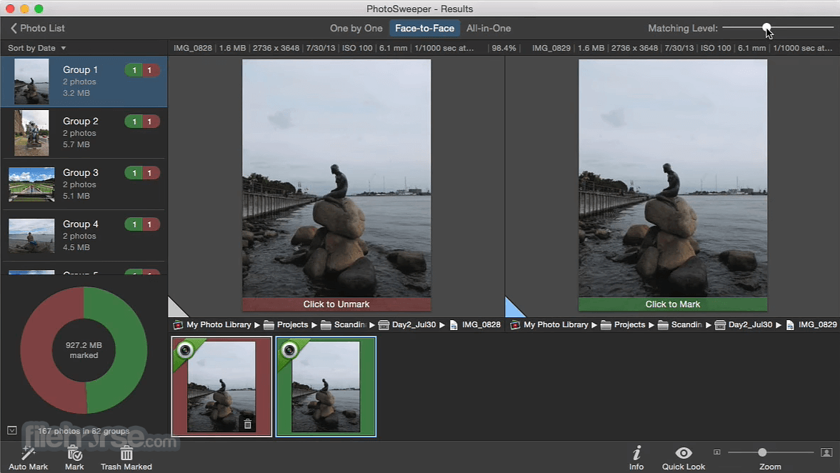
Task: Click Day2_Jul30 album in left path bar
Action: click(407, 324)
